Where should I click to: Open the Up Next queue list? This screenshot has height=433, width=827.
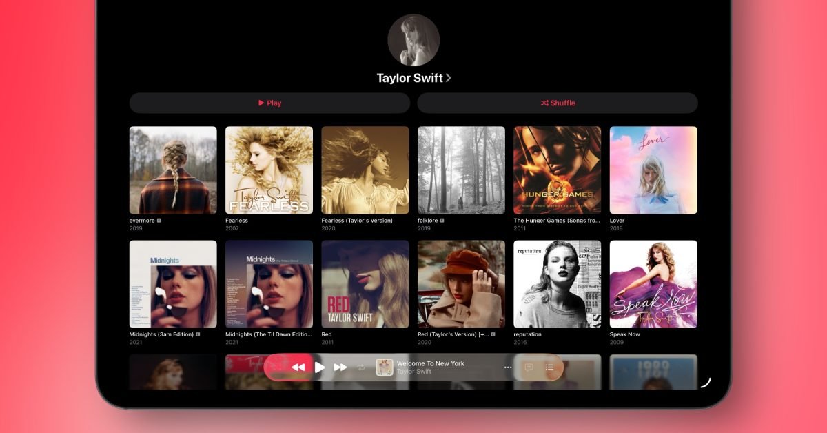click(549, 367)
